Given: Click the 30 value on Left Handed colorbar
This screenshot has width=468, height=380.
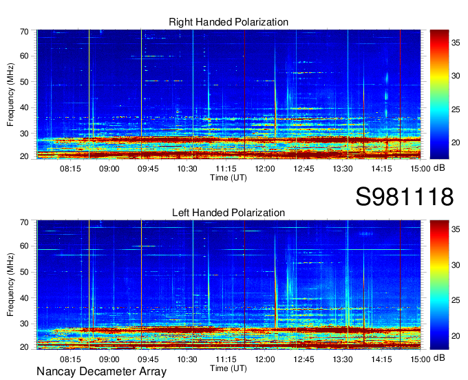Looking at the screenshot, I should point(456,265).
